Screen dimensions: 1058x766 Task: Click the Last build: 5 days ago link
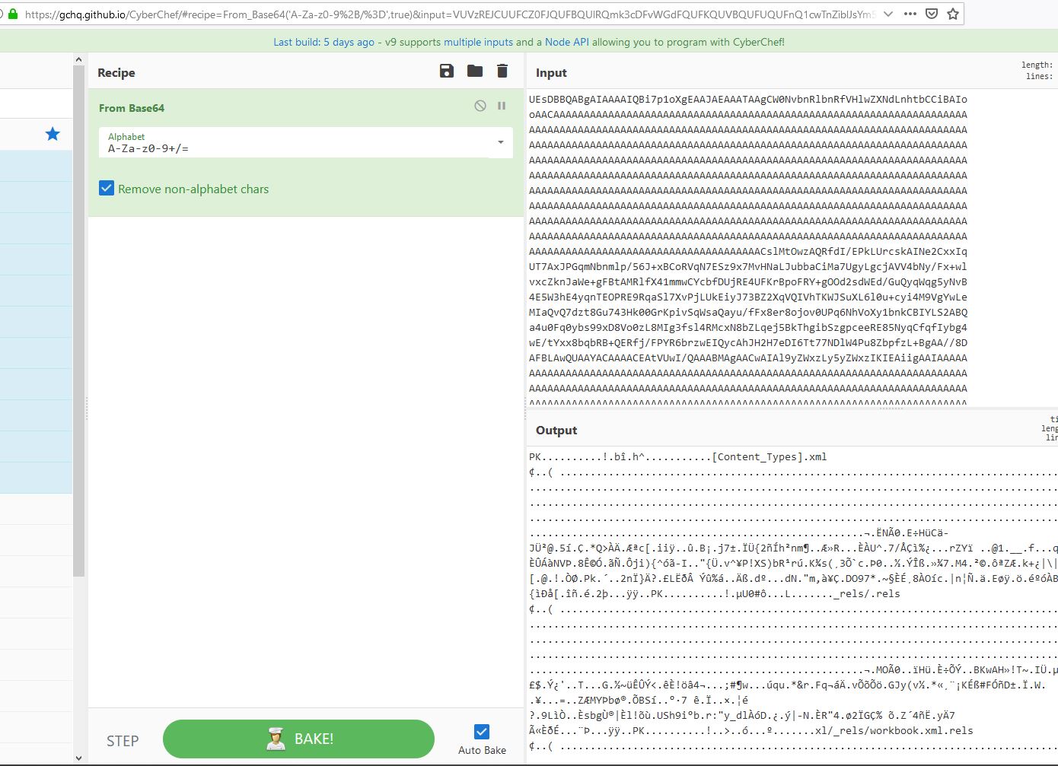(324, 42)
